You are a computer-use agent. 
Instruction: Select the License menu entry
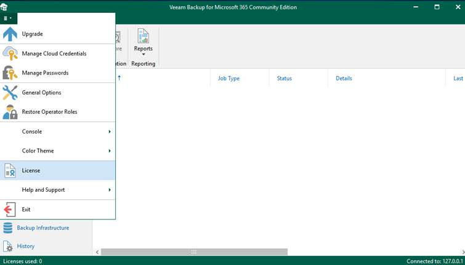click(x=57, y=170)
